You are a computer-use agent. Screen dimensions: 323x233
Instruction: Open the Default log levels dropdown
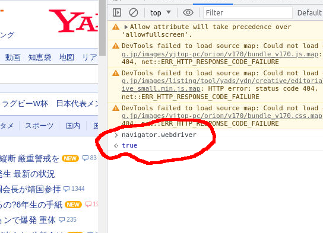(310, 13)
